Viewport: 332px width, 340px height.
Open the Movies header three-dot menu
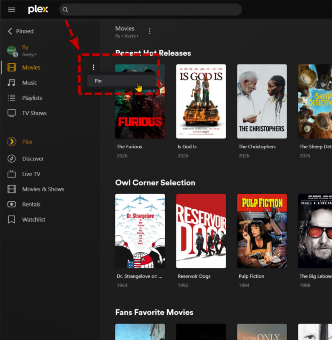pos(150,31)
